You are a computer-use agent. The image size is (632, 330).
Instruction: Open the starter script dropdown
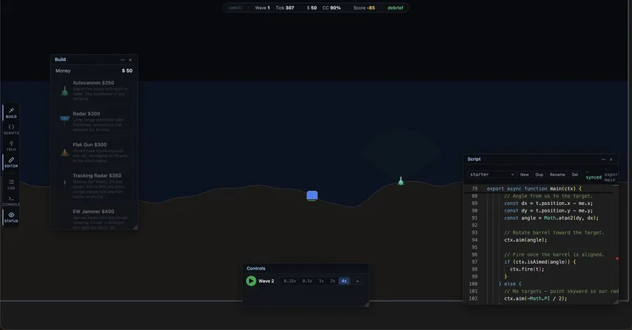[492, 174]
